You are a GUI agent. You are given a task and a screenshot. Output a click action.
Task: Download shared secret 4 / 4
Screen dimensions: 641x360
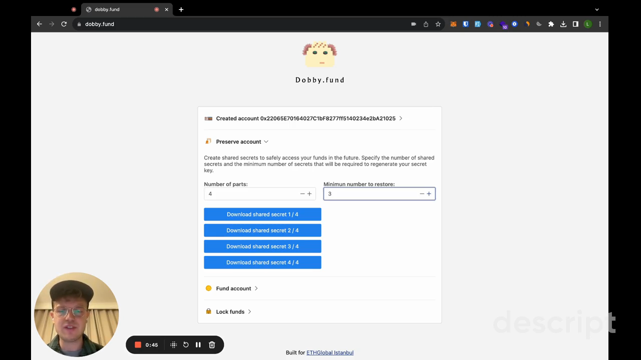(262, 262)
